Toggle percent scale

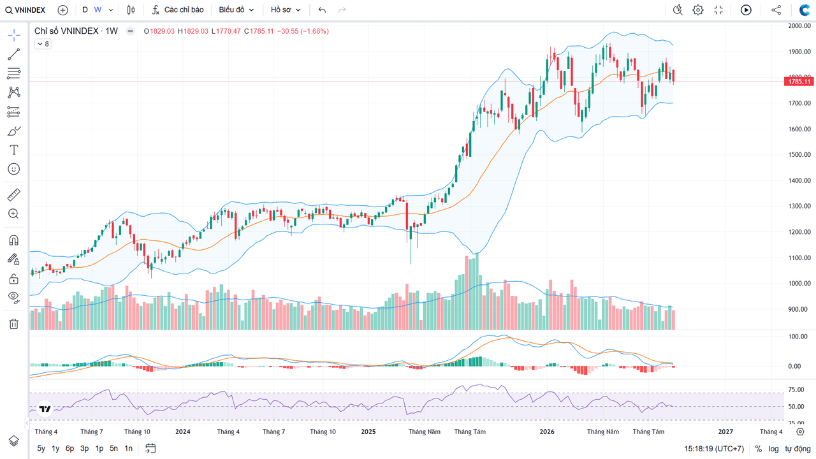click(x=759, y=449)
